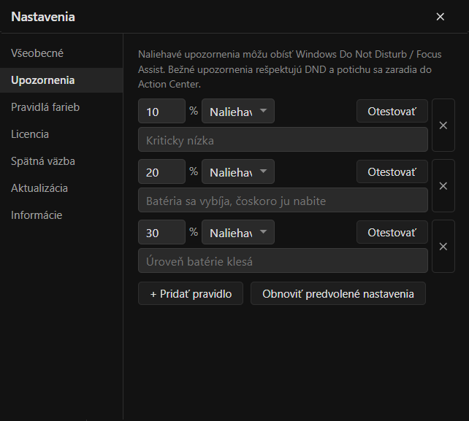Close the Nastavenia settings dialog
Viewport: 469px width, 421px height.
(x=440, y=17)
